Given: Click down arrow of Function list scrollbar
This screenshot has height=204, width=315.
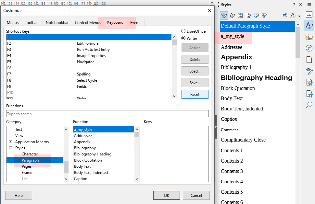Looking at the screenshot, I should 137,179.
